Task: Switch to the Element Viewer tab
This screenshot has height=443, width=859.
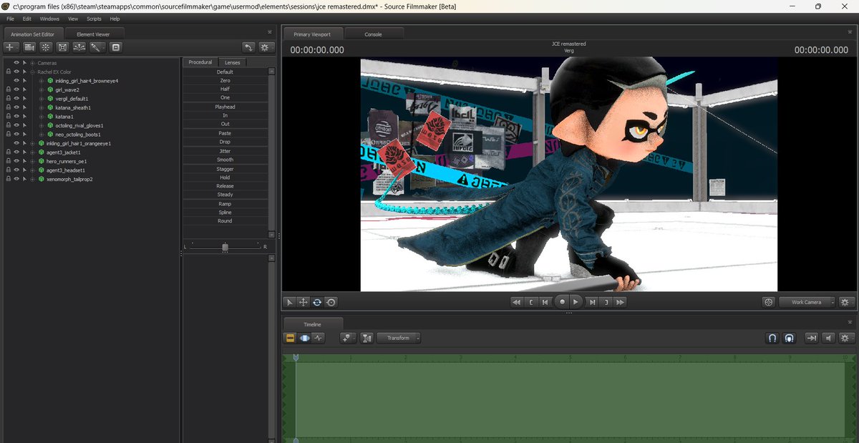Action: point(94,34)
